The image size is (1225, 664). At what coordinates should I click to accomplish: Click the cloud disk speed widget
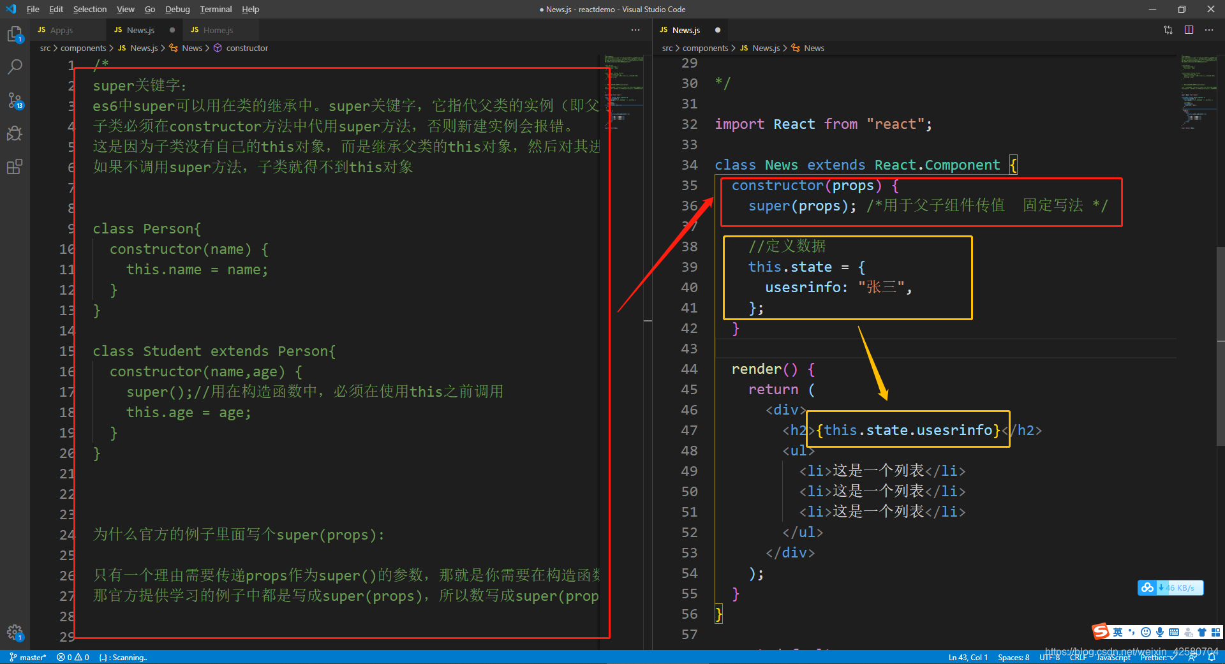click(x=1170, y=587)
